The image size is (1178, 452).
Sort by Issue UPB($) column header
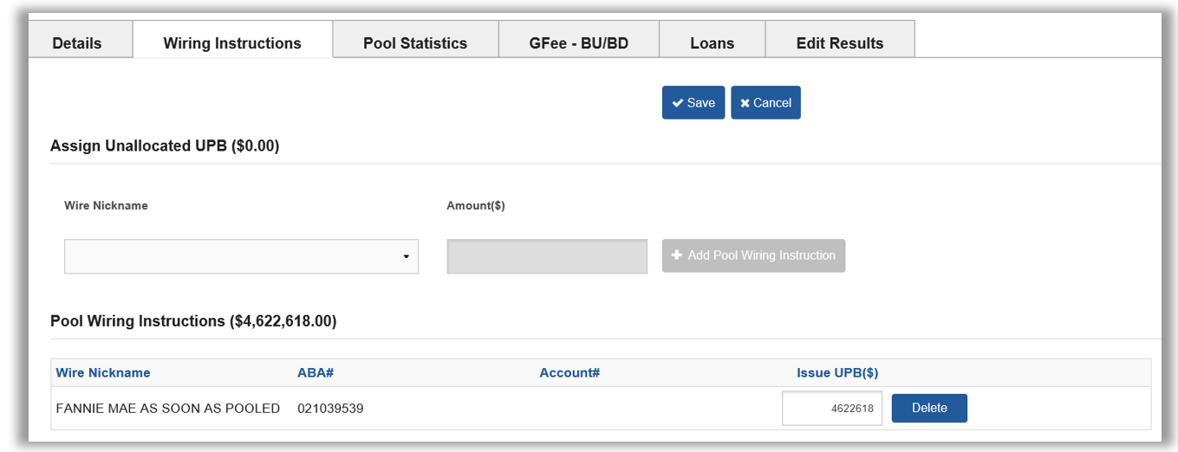[x=837, y=373]
